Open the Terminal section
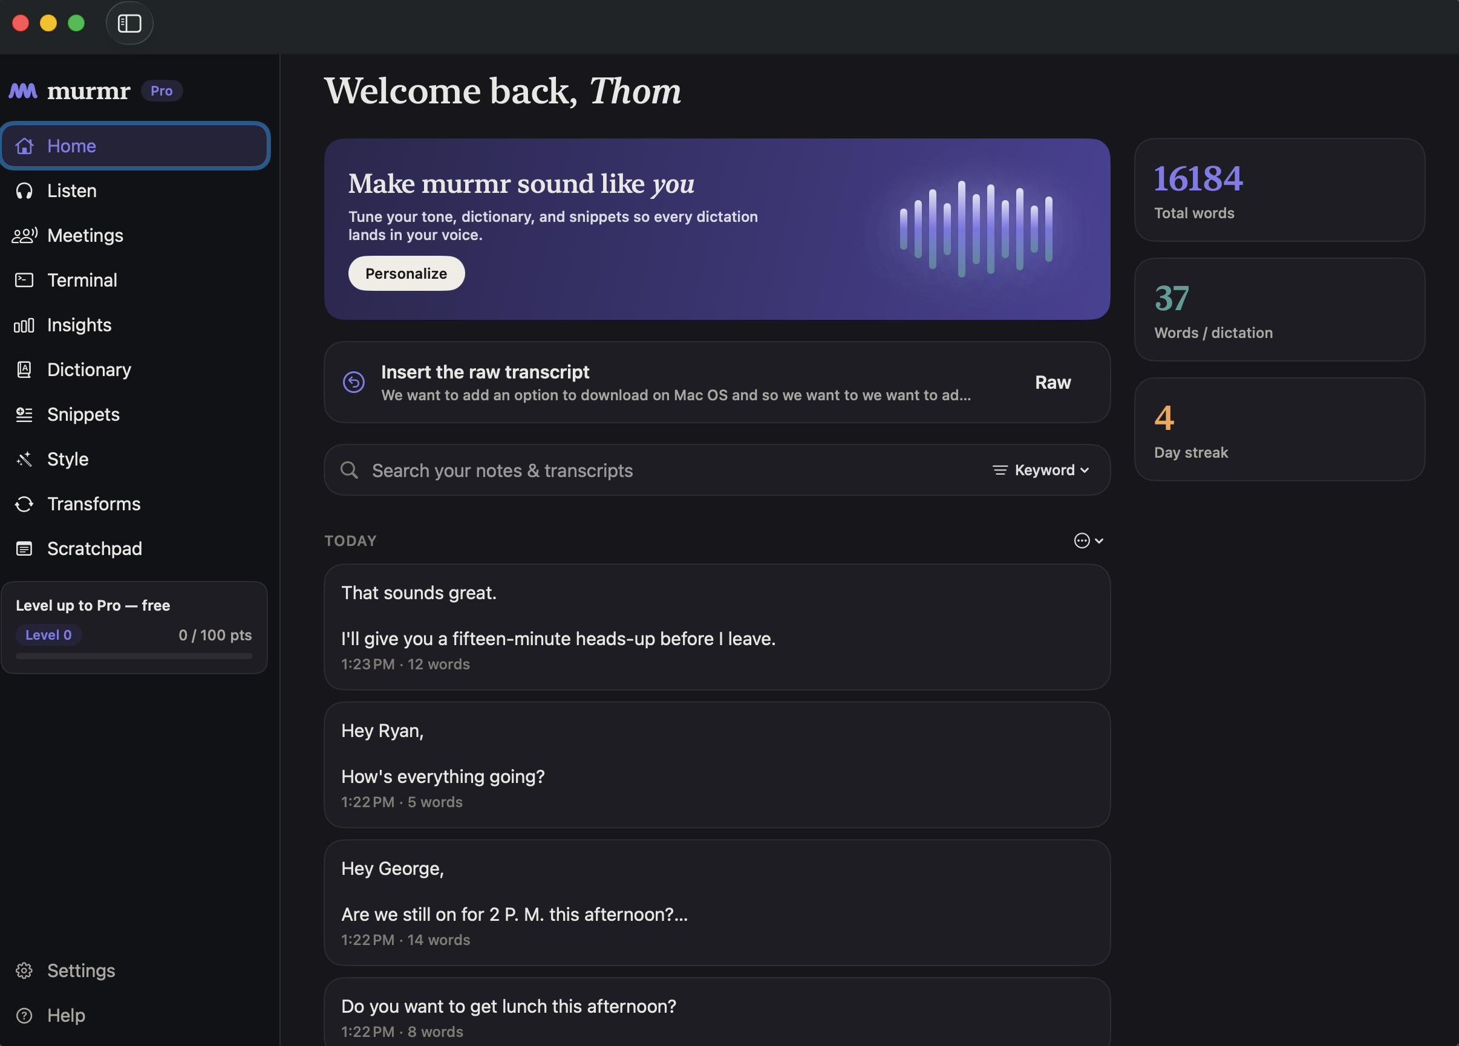 (134, 281)
